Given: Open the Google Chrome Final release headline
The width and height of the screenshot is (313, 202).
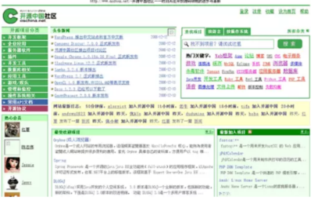Looking at the screenshot, I should coord(96,57).
